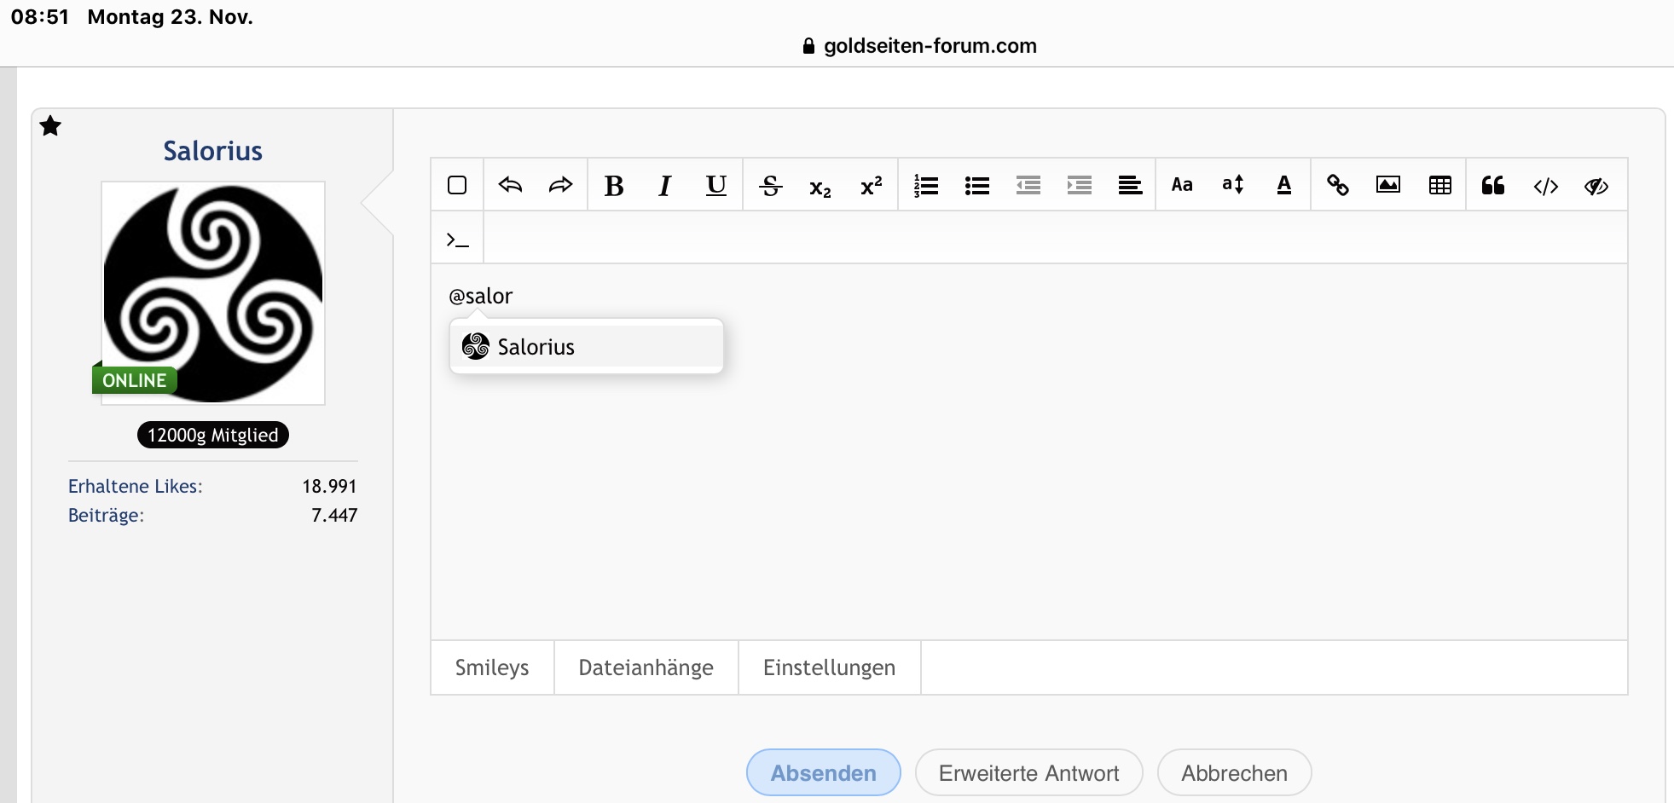Click the undo arrow in editor toolbar

click(510, 185)
